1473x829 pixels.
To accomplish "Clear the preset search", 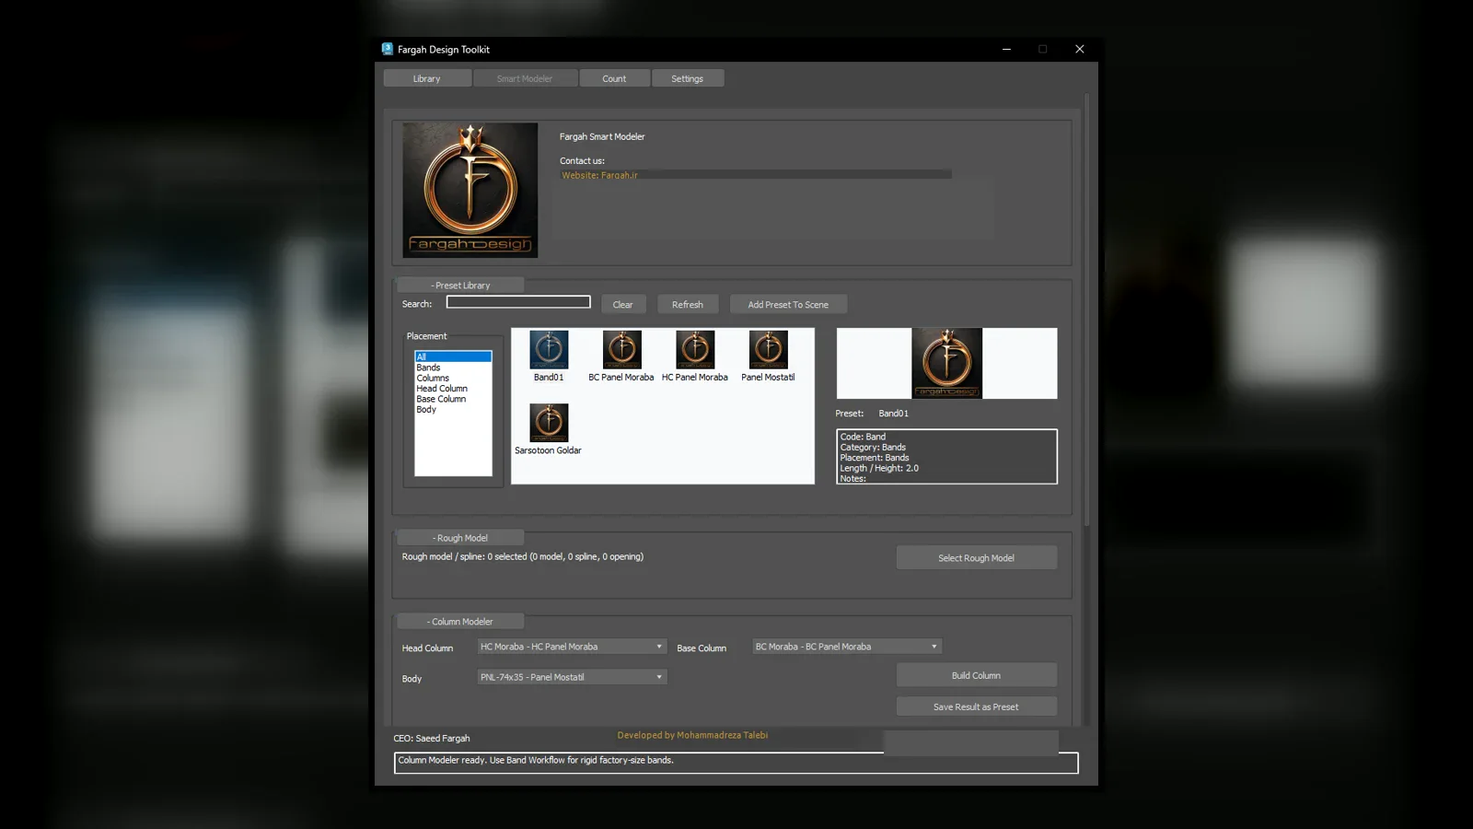I will click(623, 305).
